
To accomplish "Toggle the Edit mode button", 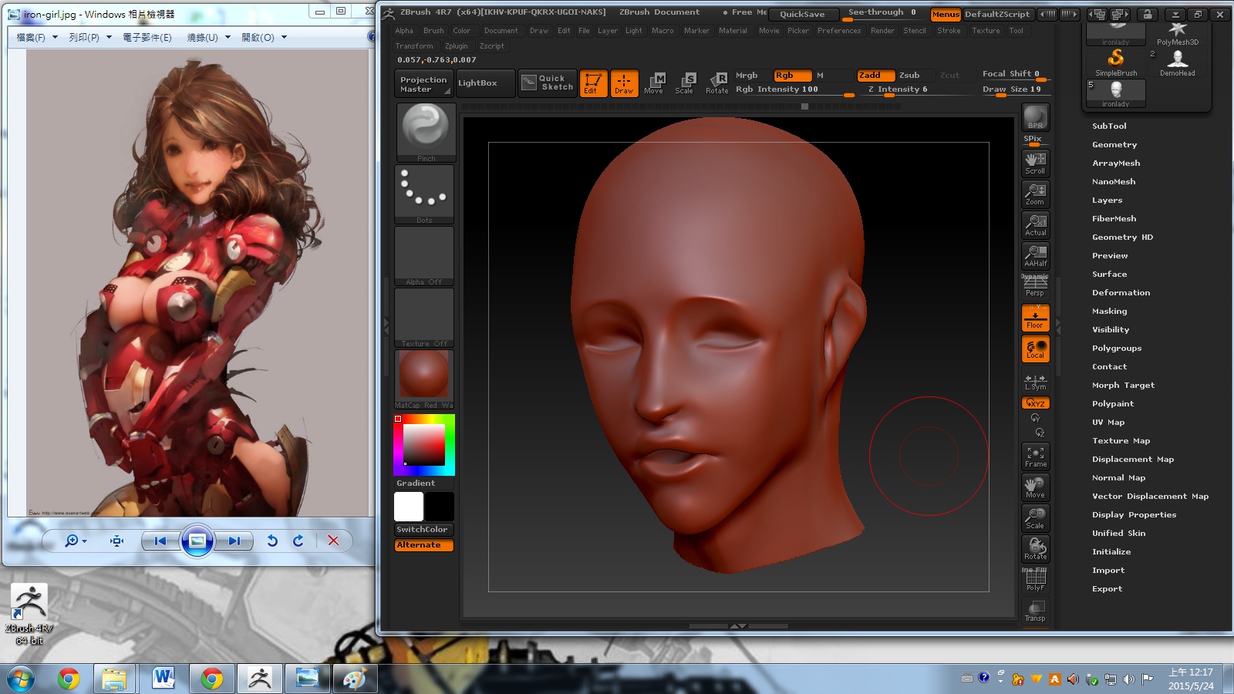I will click(x=593, y=83).
